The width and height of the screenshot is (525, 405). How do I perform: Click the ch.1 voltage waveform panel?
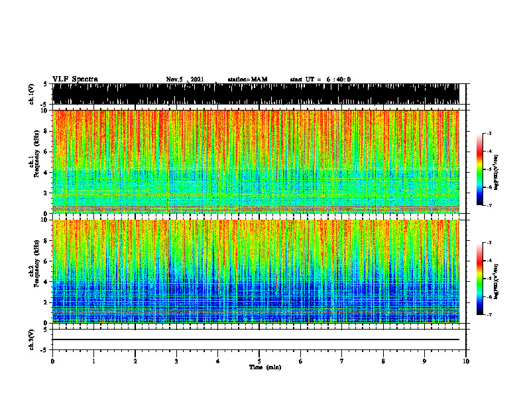pos(256,94)
